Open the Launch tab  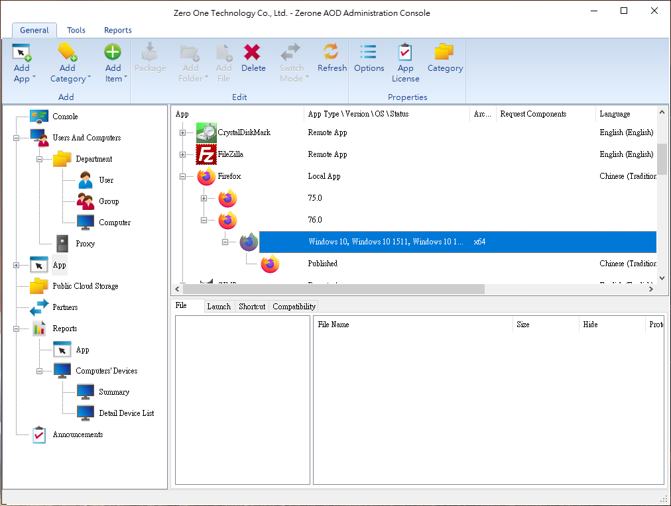pyautogui.click(x=219, y=307)
